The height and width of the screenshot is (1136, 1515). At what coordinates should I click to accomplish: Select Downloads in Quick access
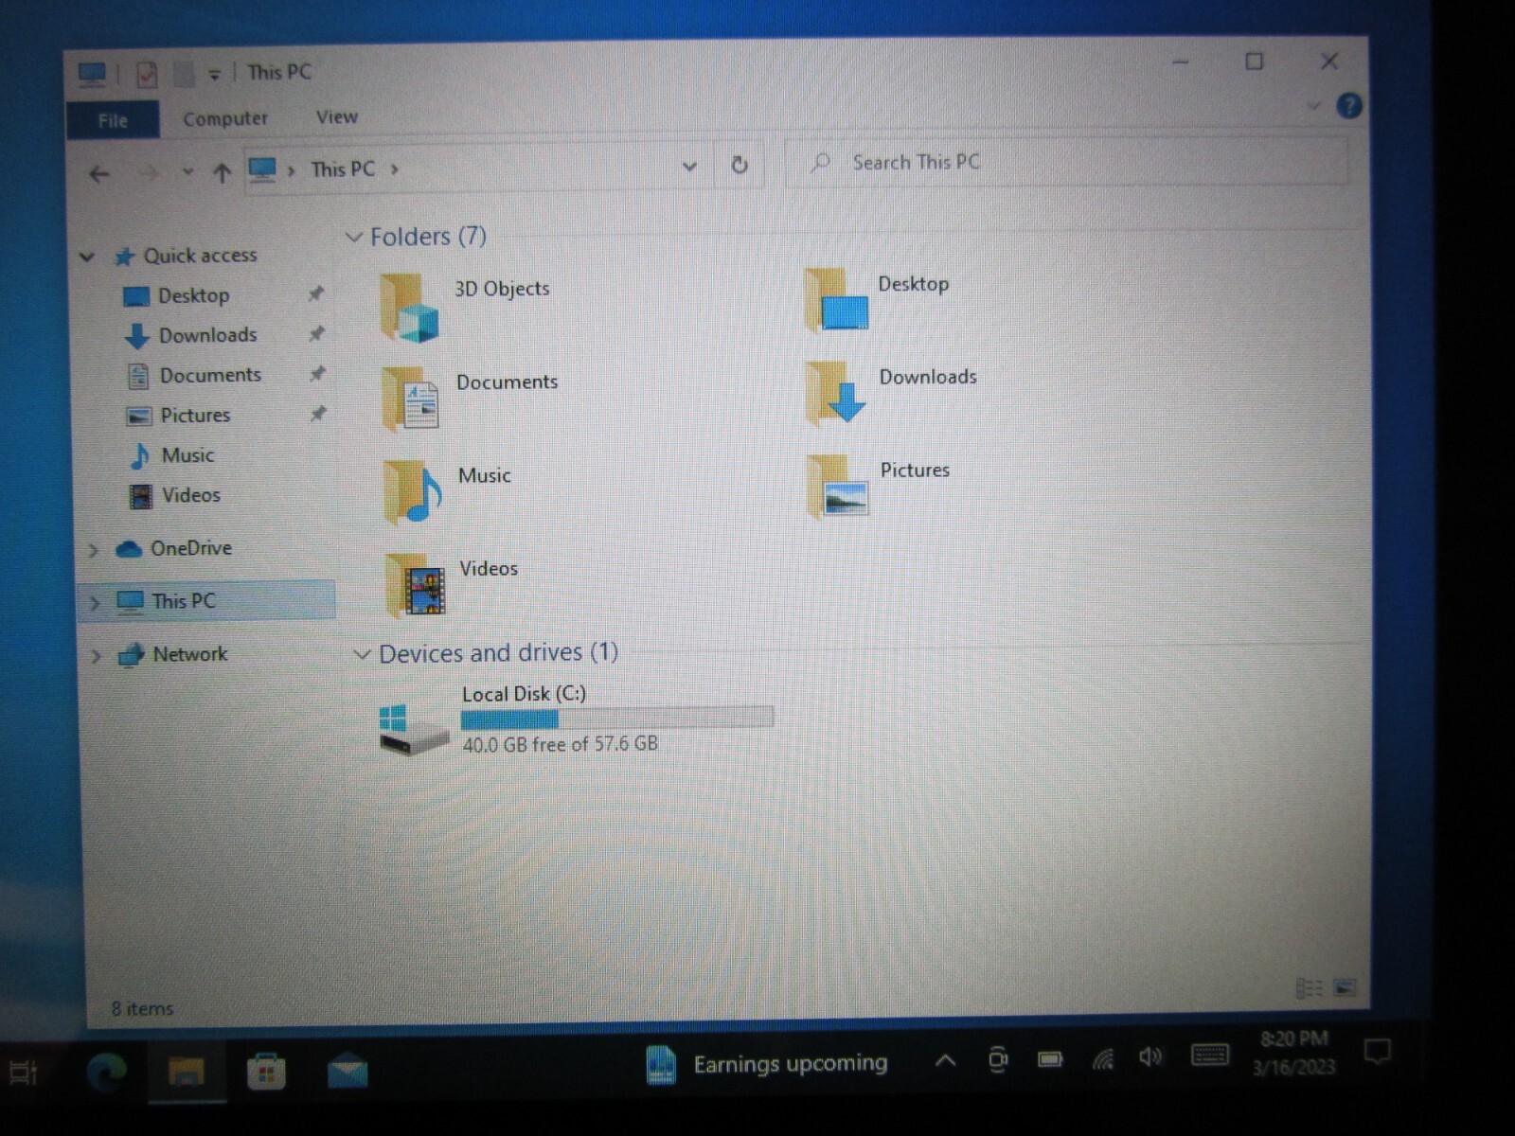pos(207,335)
